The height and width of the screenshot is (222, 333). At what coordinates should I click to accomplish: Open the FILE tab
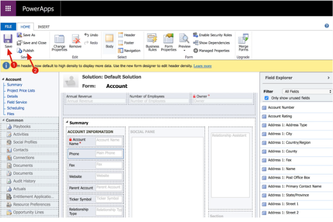(9, 27)
